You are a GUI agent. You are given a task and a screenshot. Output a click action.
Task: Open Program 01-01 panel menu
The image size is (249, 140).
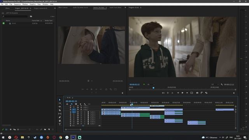coord(141,7)
